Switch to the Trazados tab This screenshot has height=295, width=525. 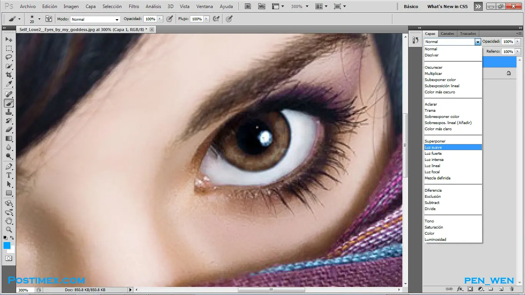(x=468, y=34)
